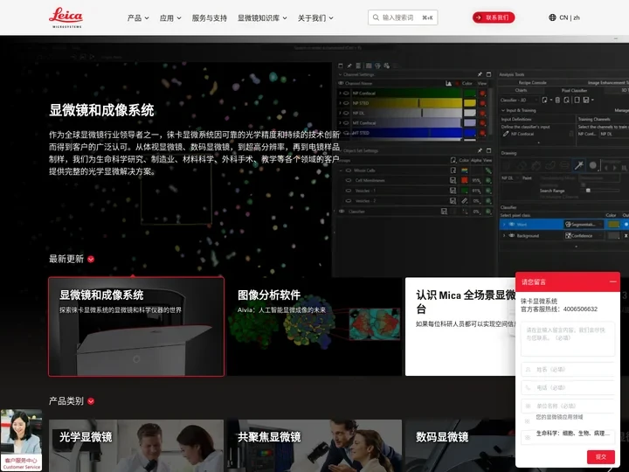Toggle the 最新更新 red chevron
629x472 pixels.
[91, 260]
